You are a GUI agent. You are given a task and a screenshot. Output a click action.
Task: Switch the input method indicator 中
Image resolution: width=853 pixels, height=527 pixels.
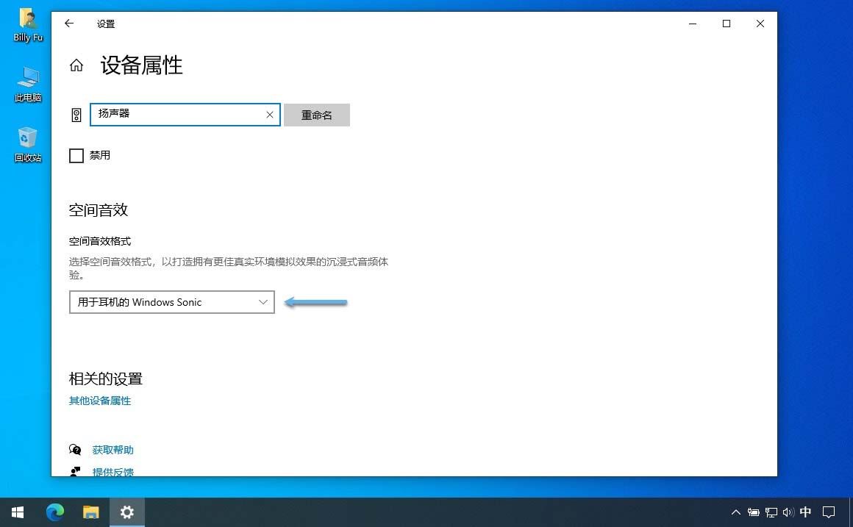pos(805,512)
